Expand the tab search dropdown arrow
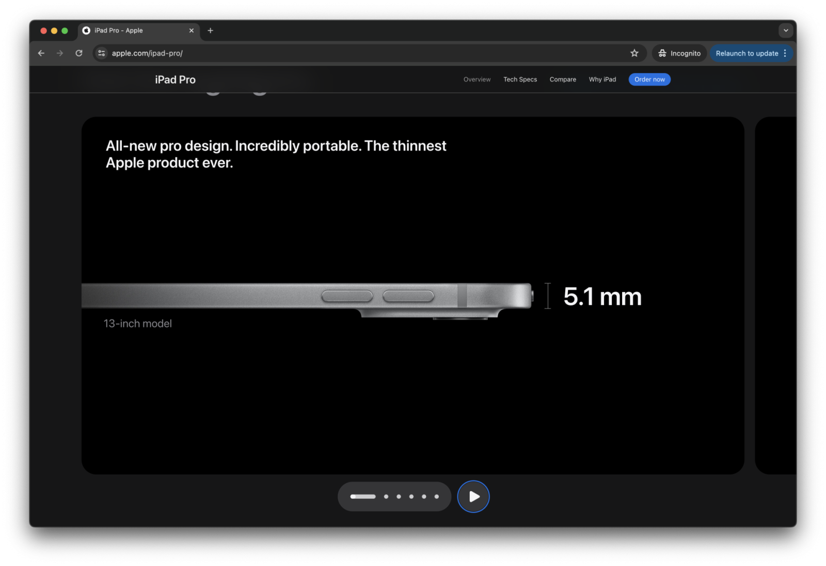The height and width of the screenshot is (566, 826). 786,30
